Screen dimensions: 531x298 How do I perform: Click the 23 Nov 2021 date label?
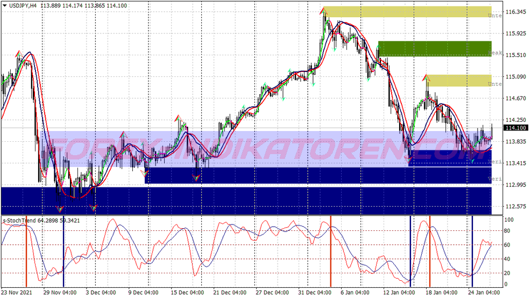tap(18, 293)
